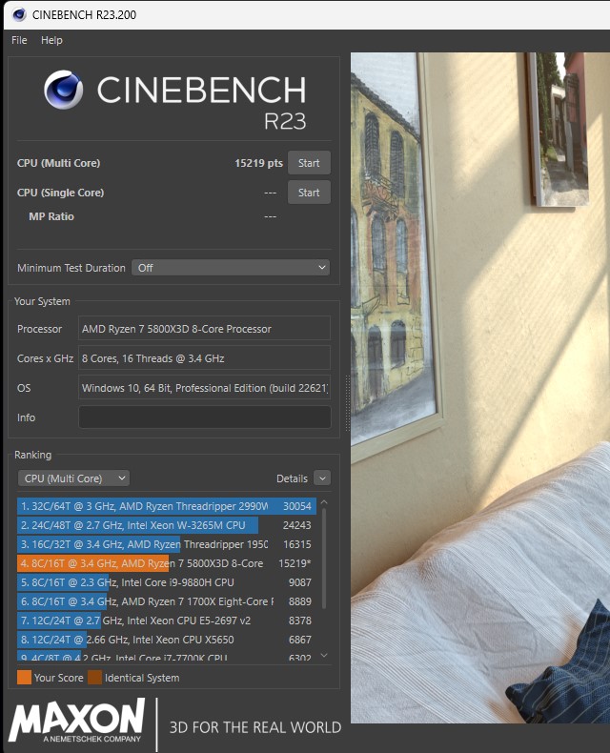Click the Cores x GHz field
This screenshot has width=610, height=753.
(x=205, y=358)
